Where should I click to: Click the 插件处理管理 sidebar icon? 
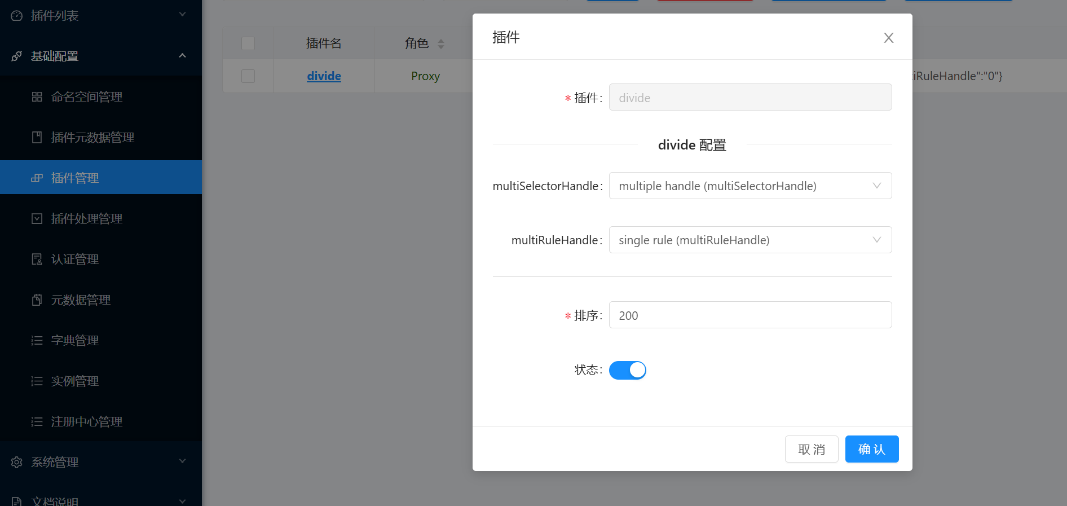37,219
